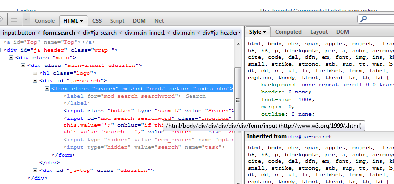This screenshot has width=394, height=184.
Task: Switch to the Net tab
Action: (x=159, y=21)
